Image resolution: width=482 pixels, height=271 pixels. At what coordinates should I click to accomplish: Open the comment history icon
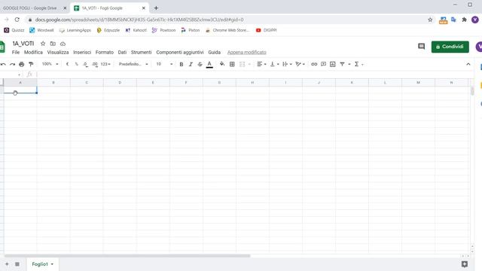tap(422, 47)
